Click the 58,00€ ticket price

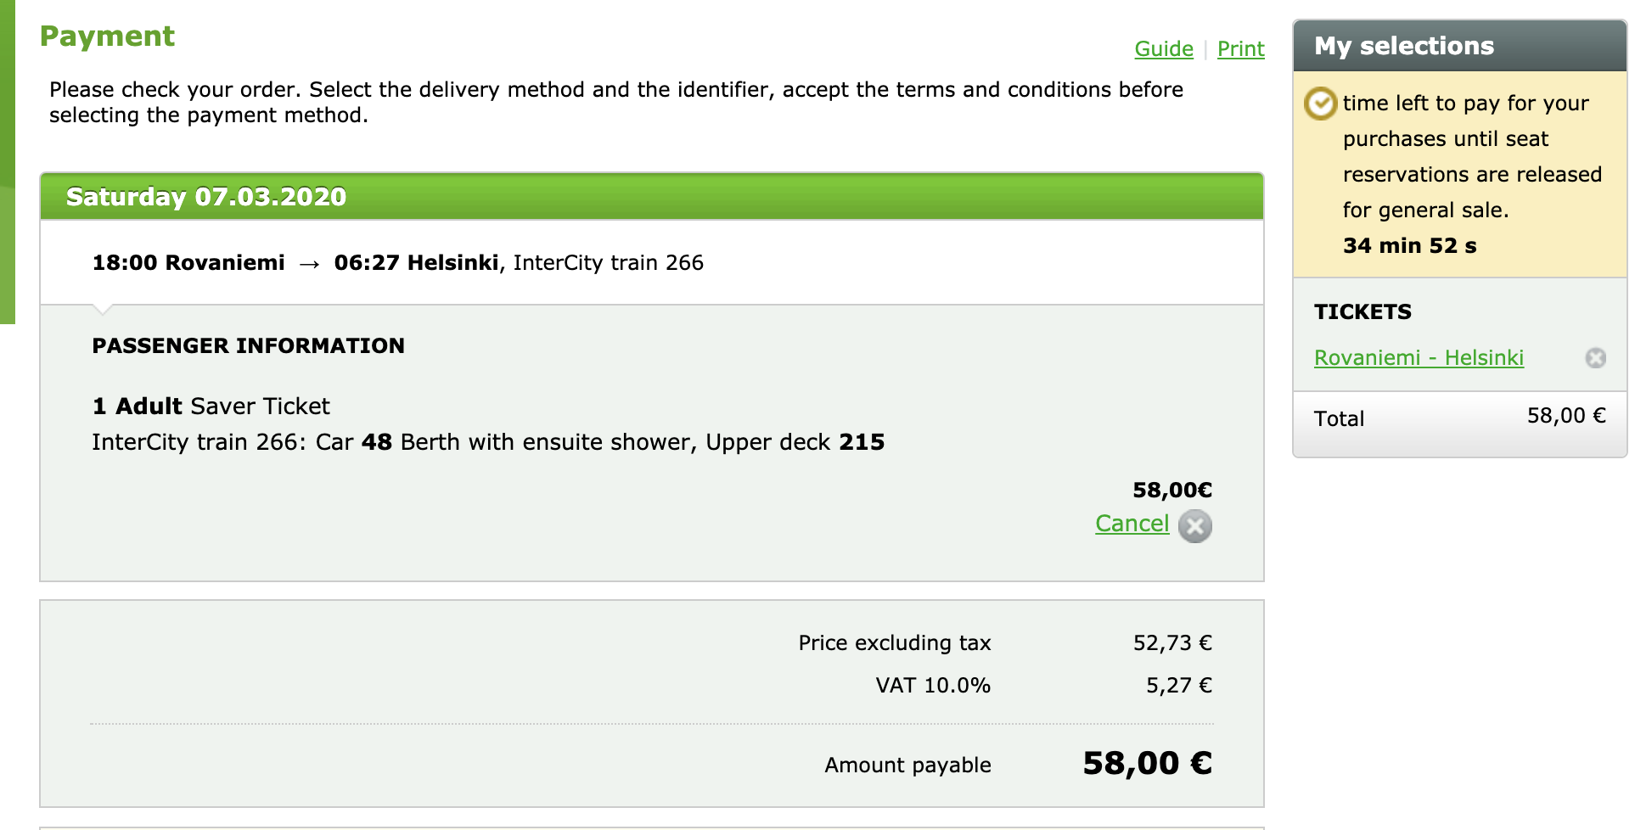pos(1172,490)
